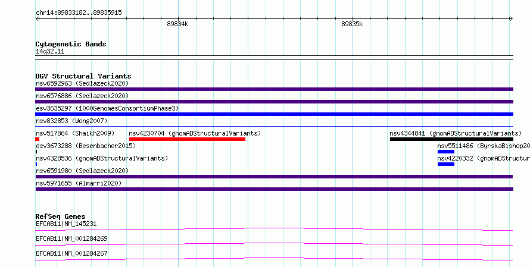This screenshot has width=530, height=267.
Task: Select the purple bar under nsv6592963
Action: [274, 89]
